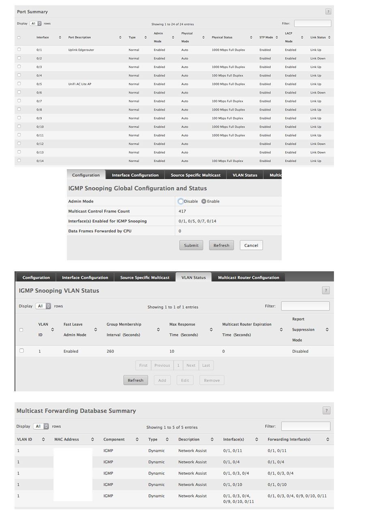Sort by Port Description column
The height and width of the screenshot is (519, 366).
coord(120,37)
